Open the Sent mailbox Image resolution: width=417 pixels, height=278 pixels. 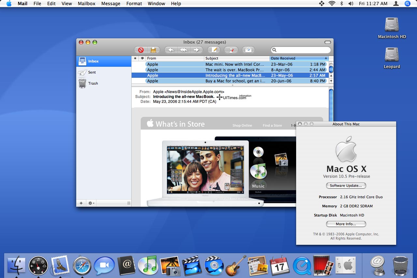tap(104, 72)
